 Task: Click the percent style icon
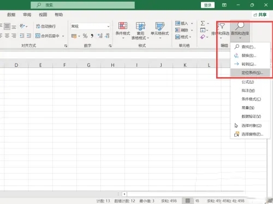pyautogui.click(x=85, y=36)
